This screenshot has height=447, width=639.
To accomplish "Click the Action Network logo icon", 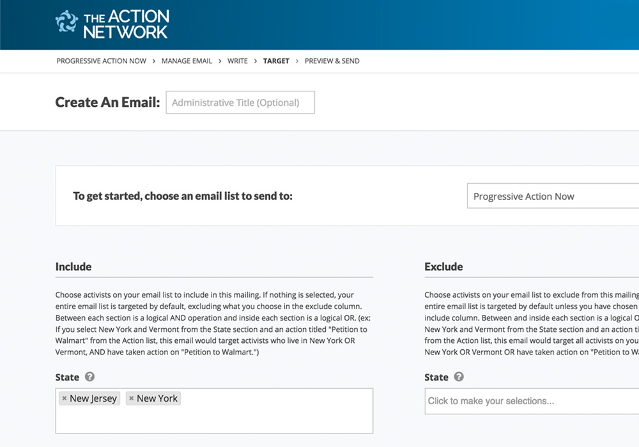I will click(x=66, y=22).
